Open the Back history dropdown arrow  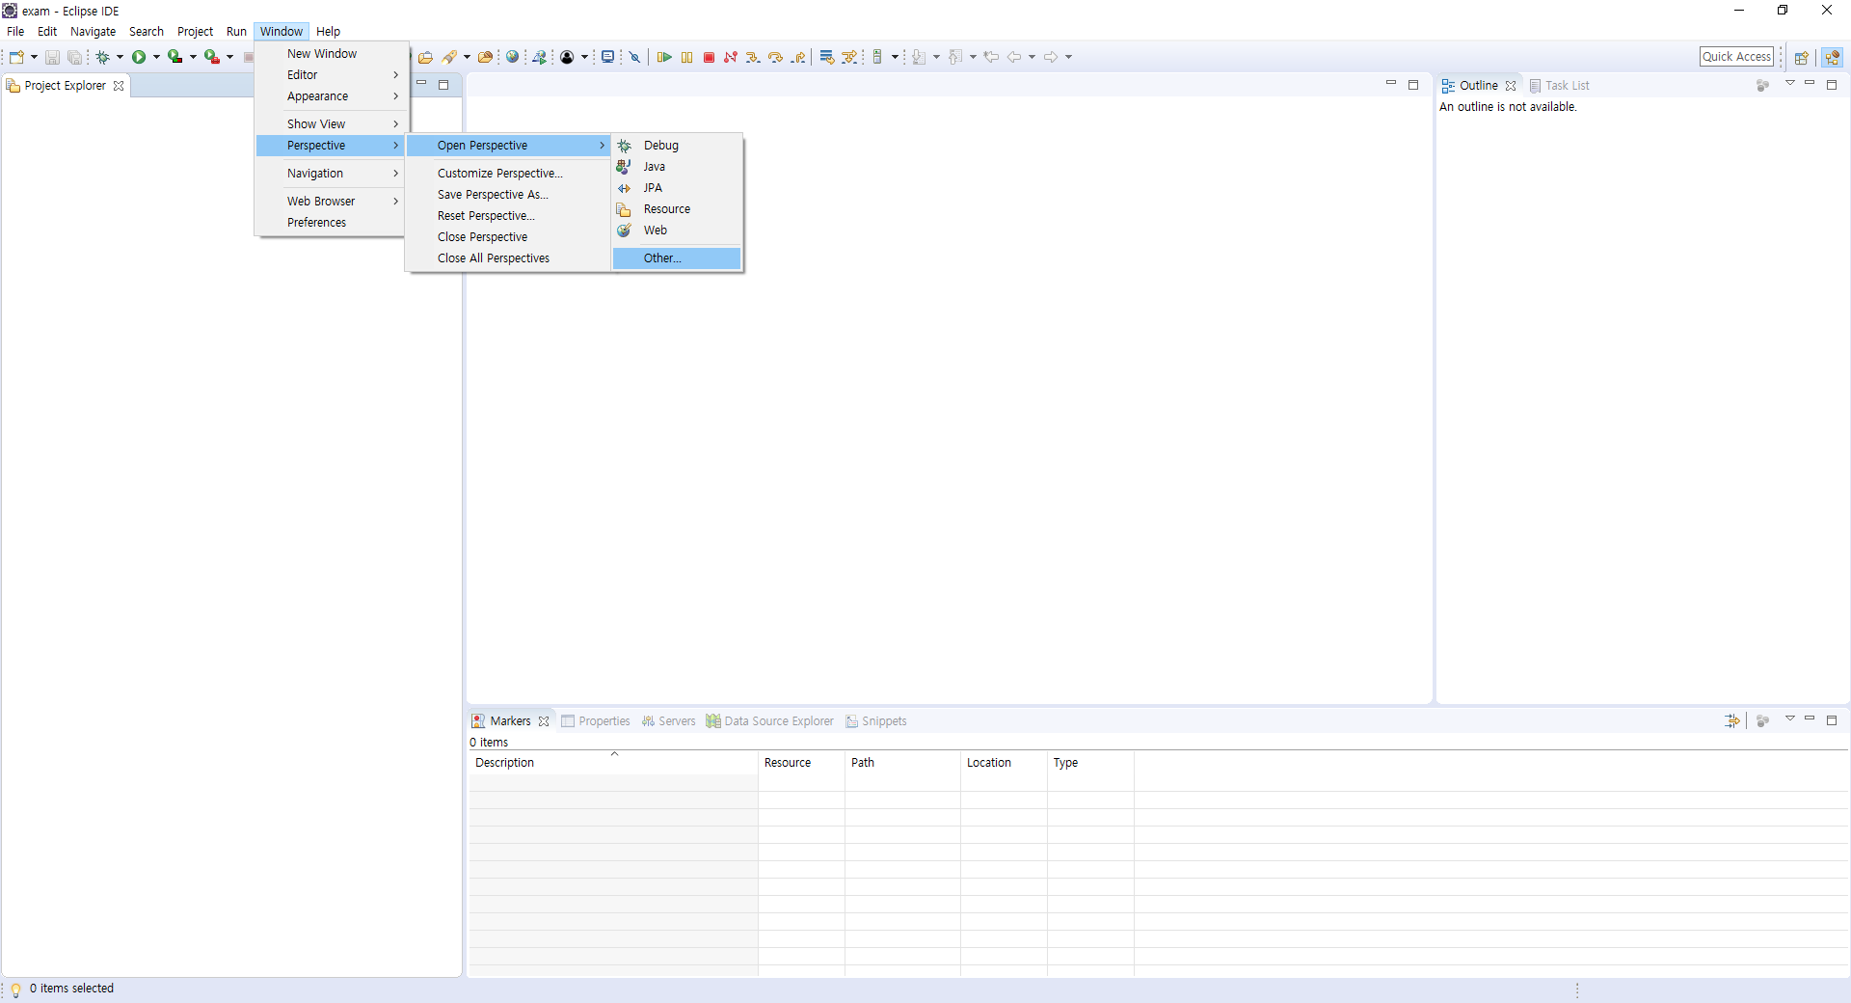click(x=1032, y=57)
